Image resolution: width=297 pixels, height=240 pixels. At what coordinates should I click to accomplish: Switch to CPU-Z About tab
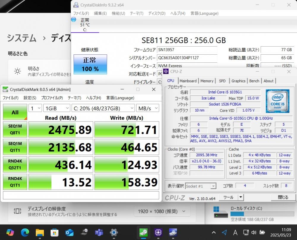tap(268, 81)
